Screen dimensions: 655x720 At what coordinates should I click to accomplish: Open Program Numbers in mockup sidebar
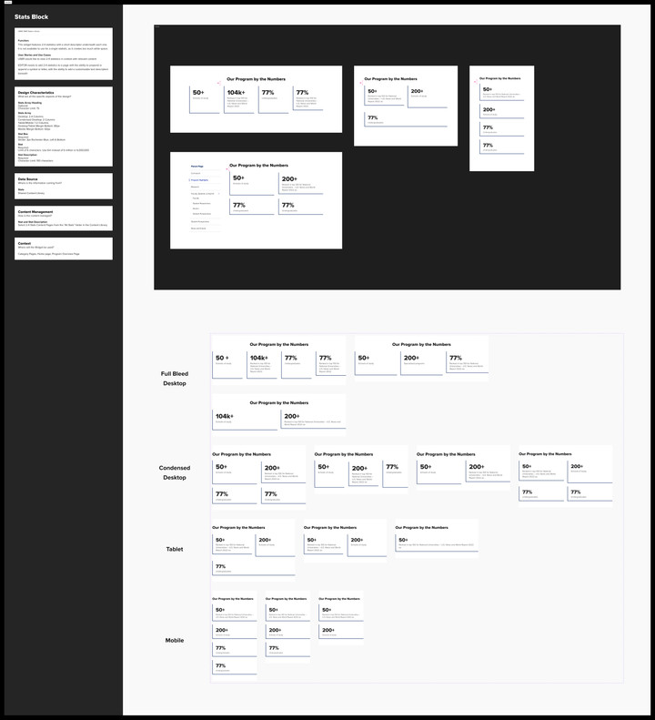pyautogui.click(x=199, y=180)
